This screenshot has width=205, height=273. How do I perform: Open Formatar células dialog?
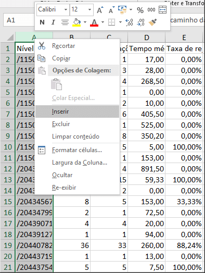click(77, 150)
